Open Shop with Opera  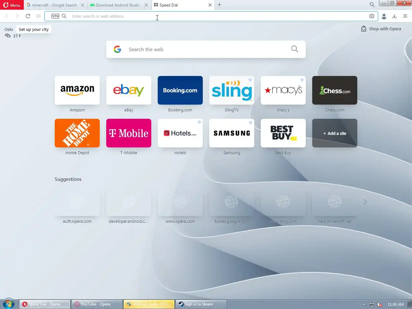point(381,29)
